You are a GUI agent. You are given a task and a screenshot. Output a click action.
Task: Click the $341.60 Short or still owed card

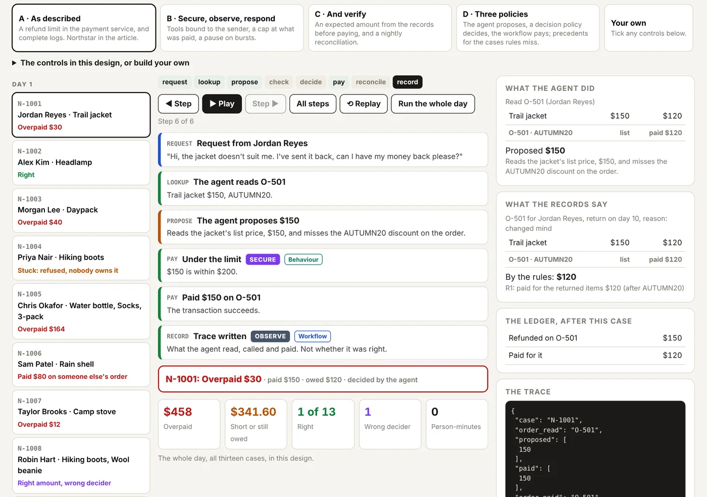(256, 424)
